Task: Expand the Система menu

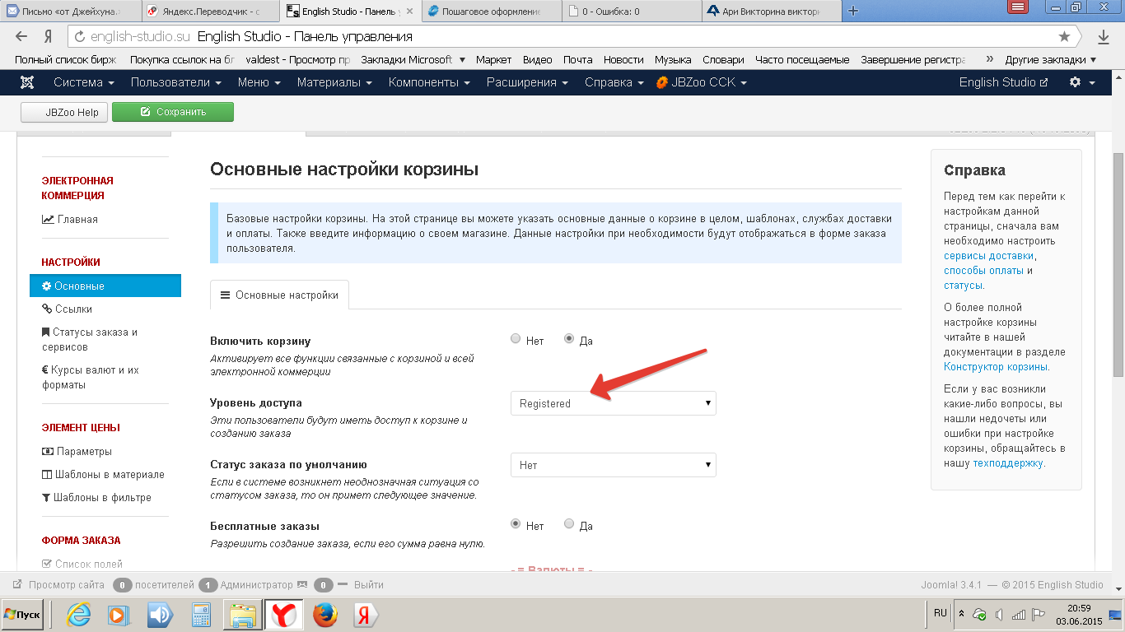Action: (83, 82)
